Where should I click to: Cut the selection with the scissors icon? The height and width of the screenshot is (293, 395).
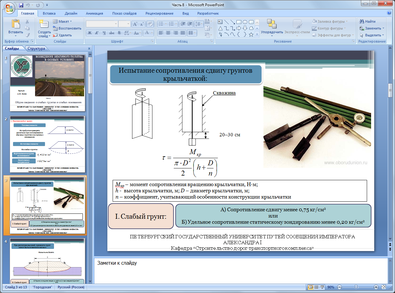click(x=27, y=21)
